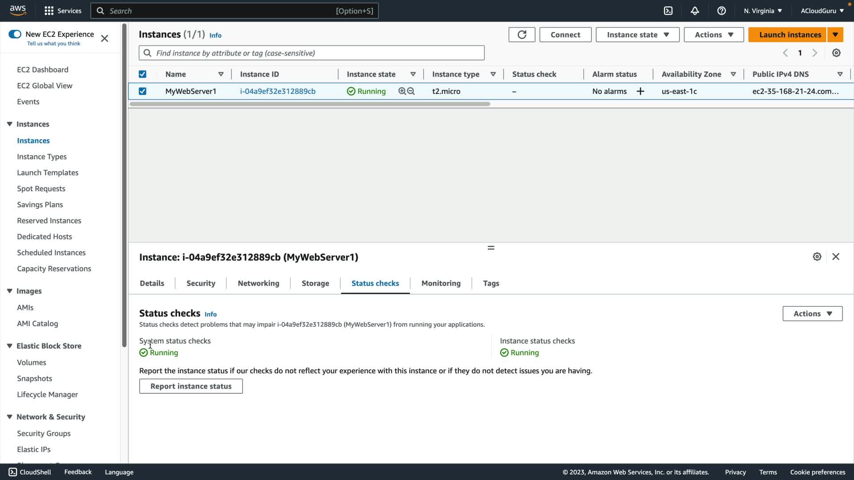Click the zoom-in filter icon beside Running

(402, 91)
